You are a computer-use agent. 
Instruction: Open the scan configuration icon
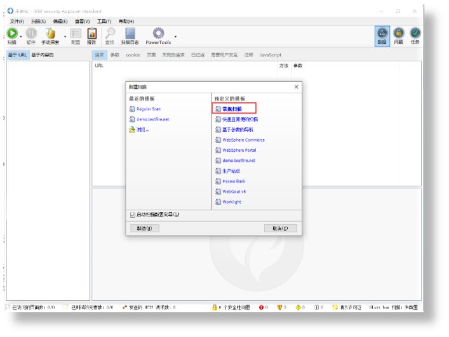tap(76, 33)
